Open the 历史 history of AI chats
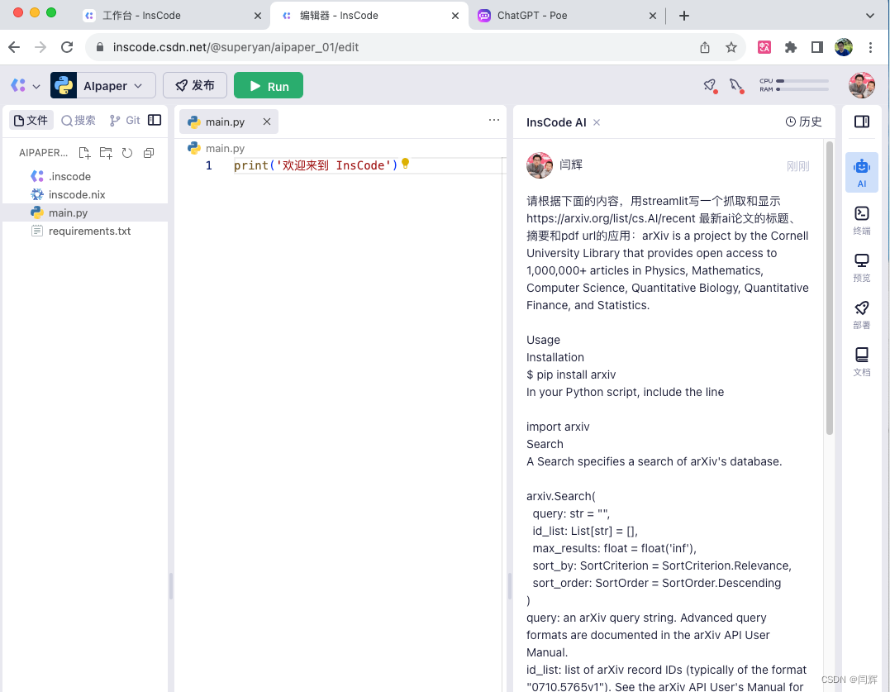The image size is (890, 692). coord(803,122)
